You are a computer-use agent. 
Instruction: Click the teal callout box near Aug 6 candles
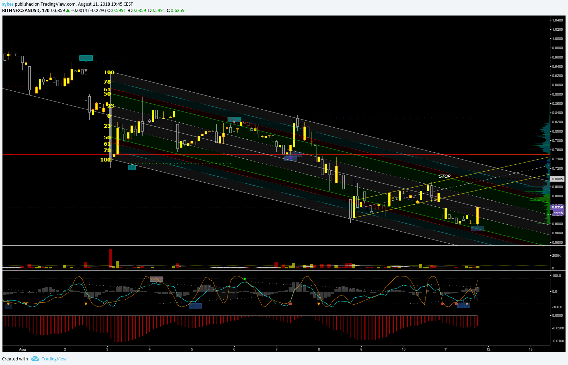click(234, 119)
